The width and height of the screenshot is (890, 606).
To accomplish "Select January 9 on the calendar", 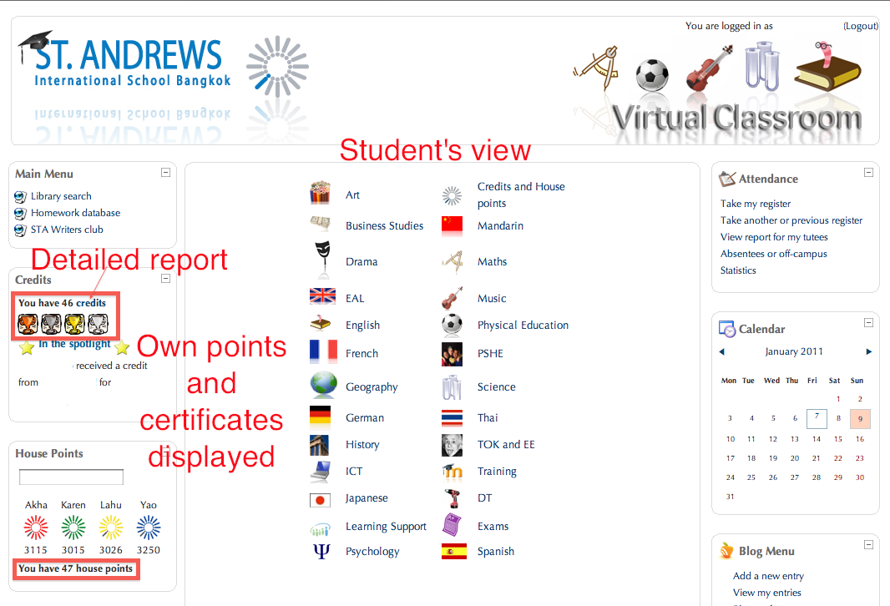I will 860,418.
